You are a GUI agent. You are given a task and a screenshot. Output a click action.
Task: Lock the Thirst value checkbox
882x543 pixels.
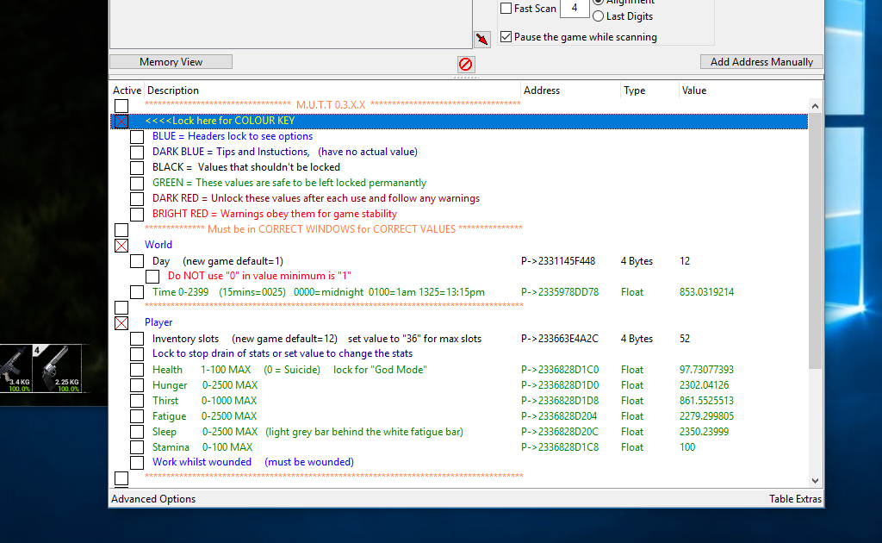tap(137, 401)
